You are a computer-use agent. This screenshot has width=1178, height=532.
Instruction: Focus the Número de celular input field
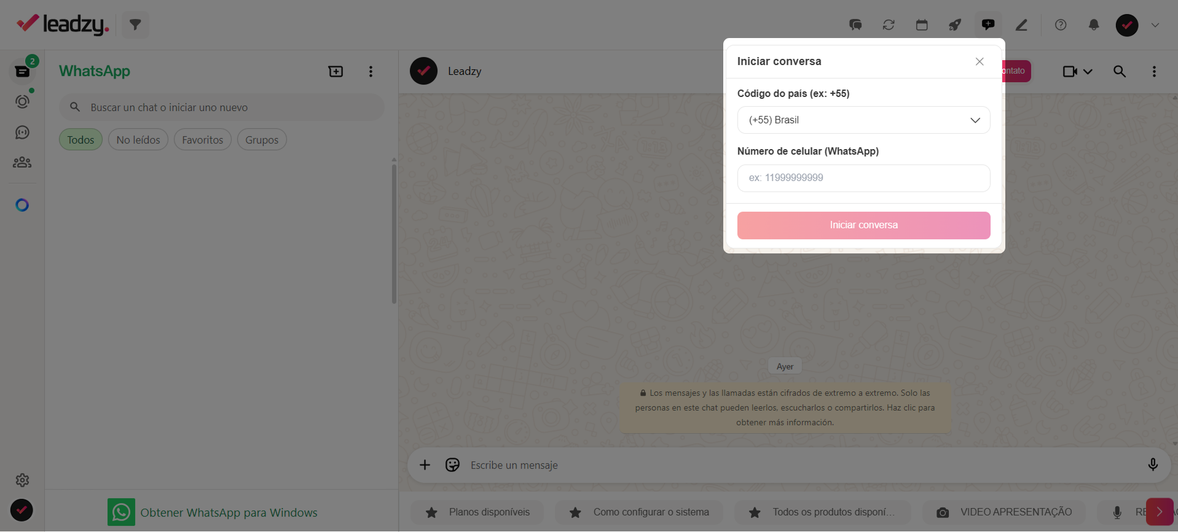tap(863, 178)
